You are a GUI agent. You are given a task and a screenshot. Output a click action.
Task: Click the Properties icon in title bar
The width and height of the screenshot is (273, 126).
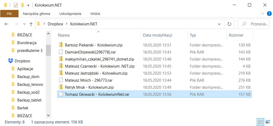click(15, 5)
